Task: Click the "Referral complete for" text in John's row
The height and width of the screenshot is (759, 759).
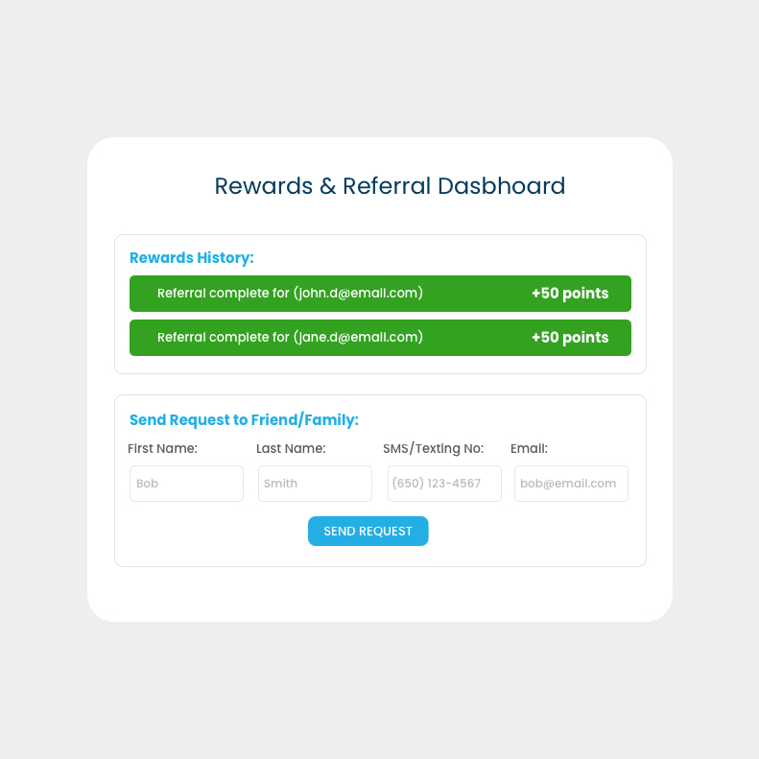Action: click(x=223, y=294)
